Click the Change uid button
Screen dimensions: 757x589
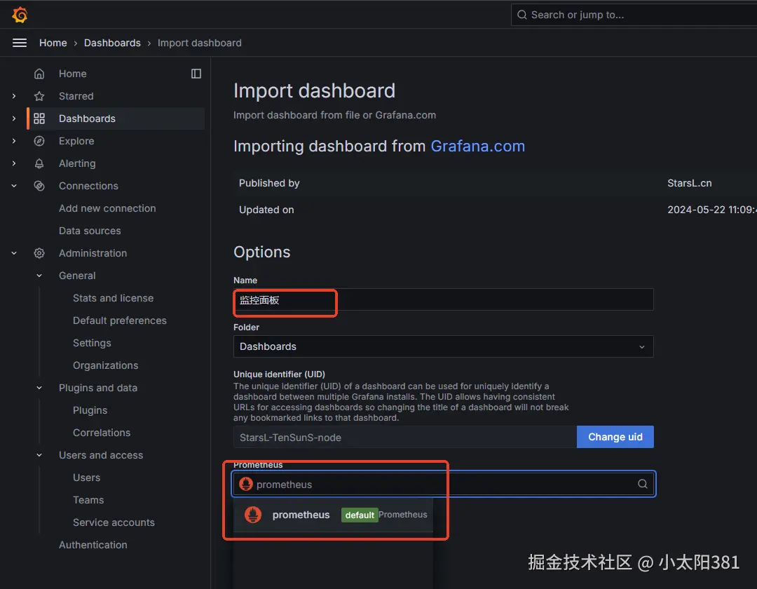pos(615,437)
